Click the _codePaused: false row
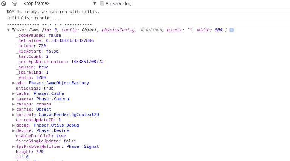290x161 pixels. tap(39, 35)
